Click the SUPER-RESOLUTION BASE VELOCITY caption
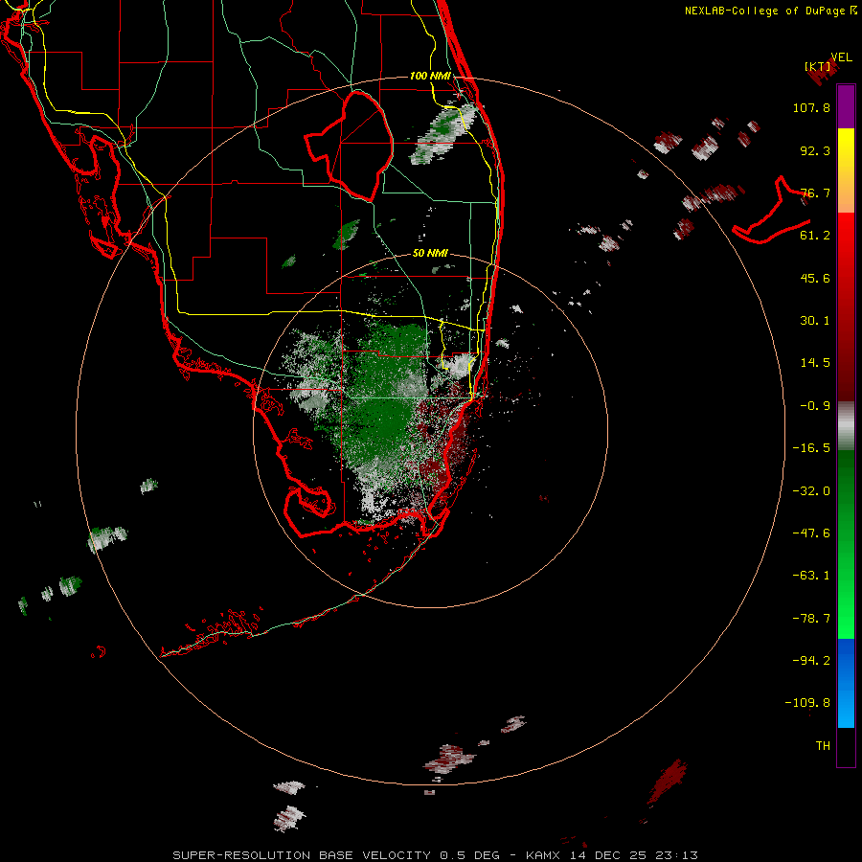Viewport: 862px width, 862px height. 302,855
